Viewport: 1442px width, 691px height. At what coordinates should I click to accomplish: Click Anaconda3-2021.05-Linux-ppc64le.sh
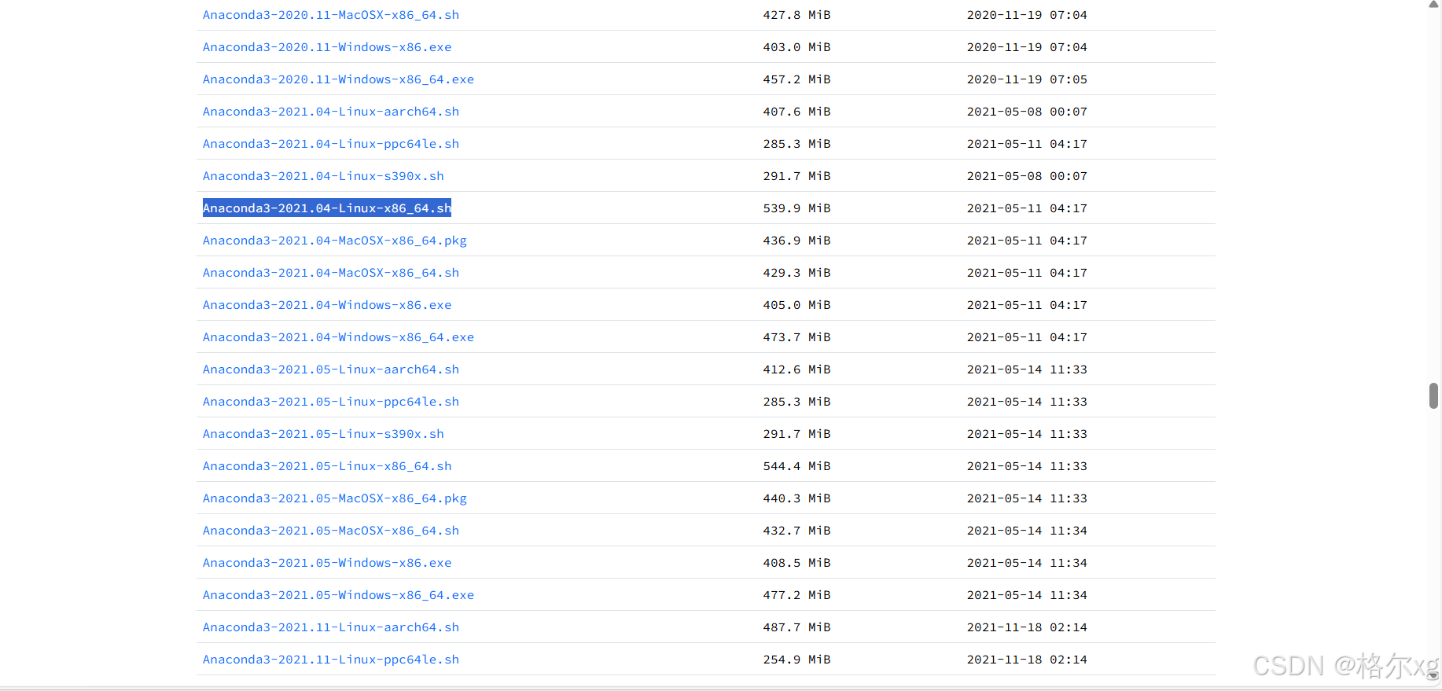tap(331, 402)
